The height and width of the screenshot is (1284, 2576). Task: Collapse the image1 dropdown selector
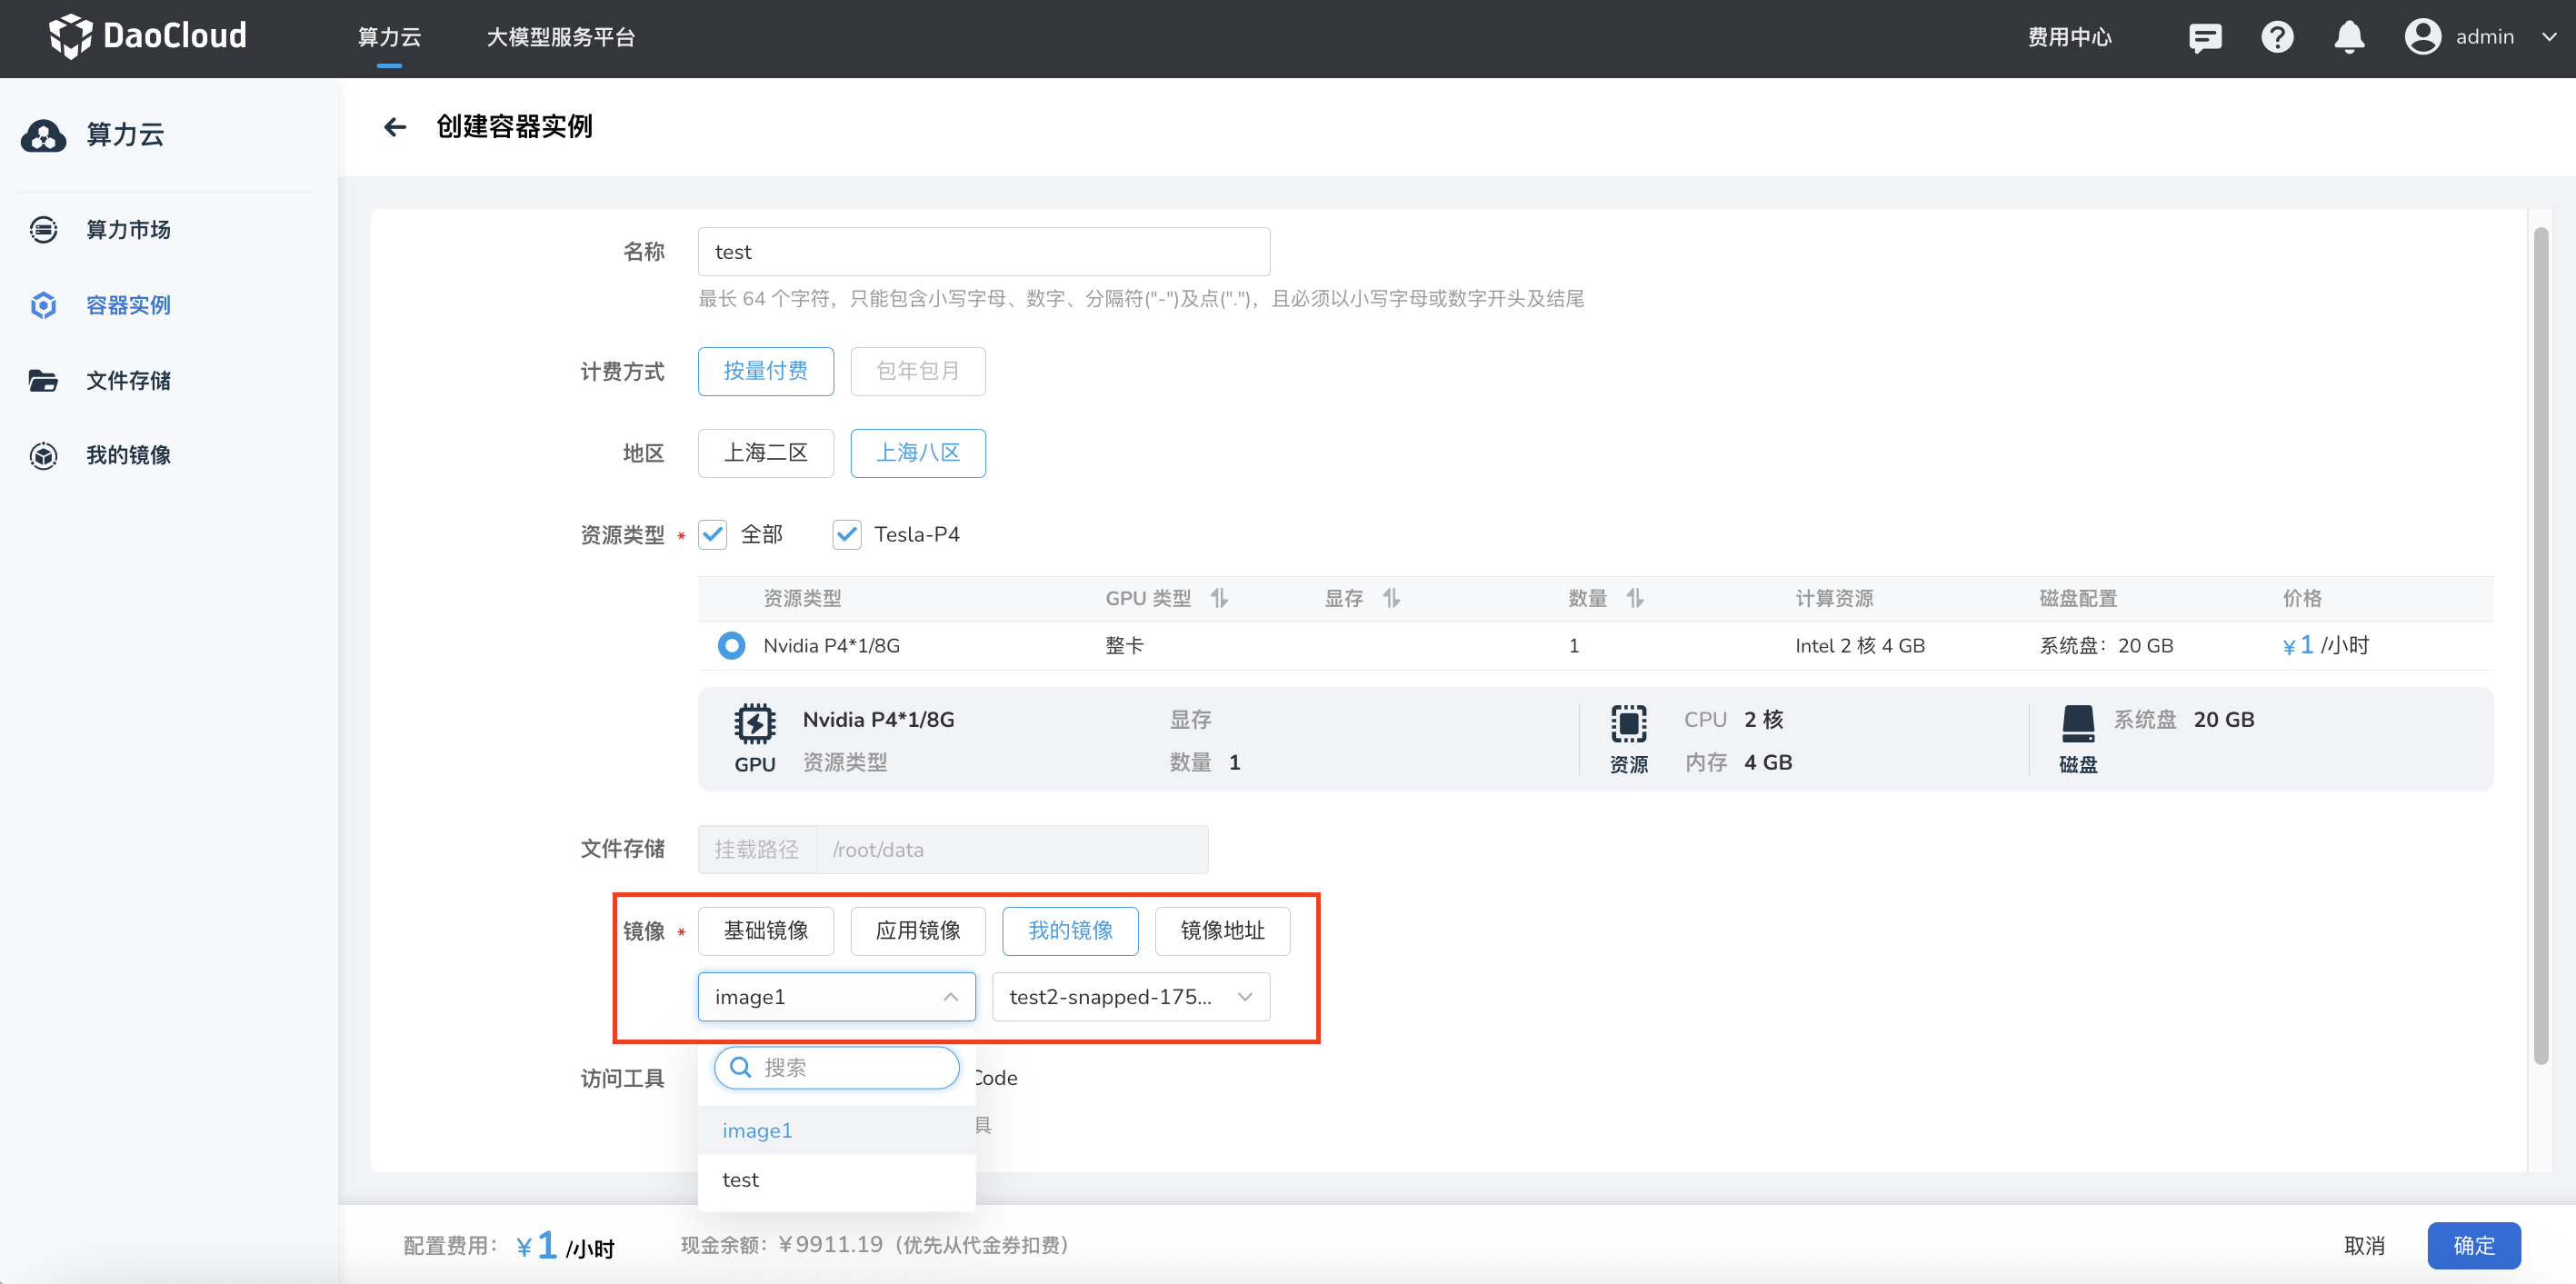click(836, 997)
